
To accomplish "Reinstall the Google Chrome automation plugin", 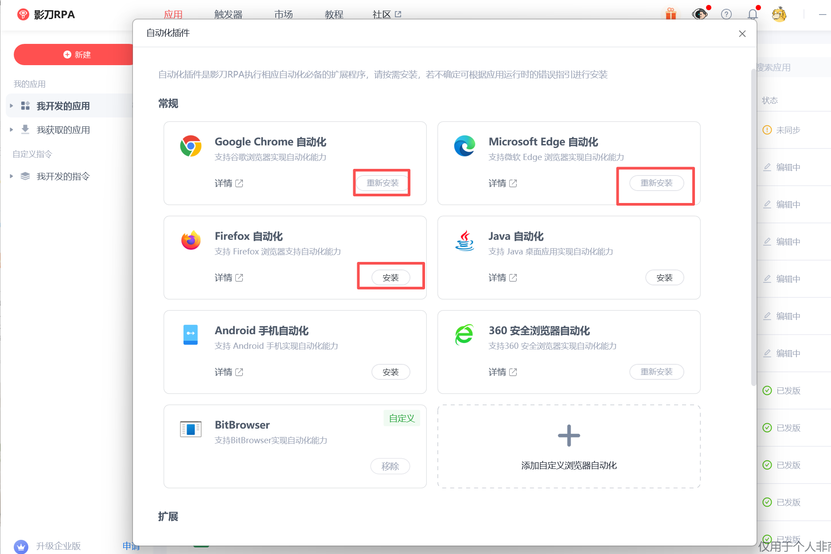I will click(382, 183).
